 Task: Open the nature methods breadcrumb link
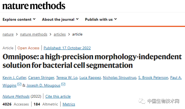(34, 34)
